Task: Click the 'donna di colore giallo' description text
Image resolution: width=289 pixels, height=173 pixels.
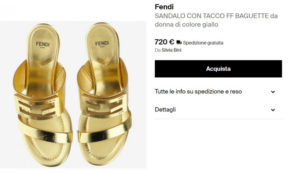Action: click(186, 25)
